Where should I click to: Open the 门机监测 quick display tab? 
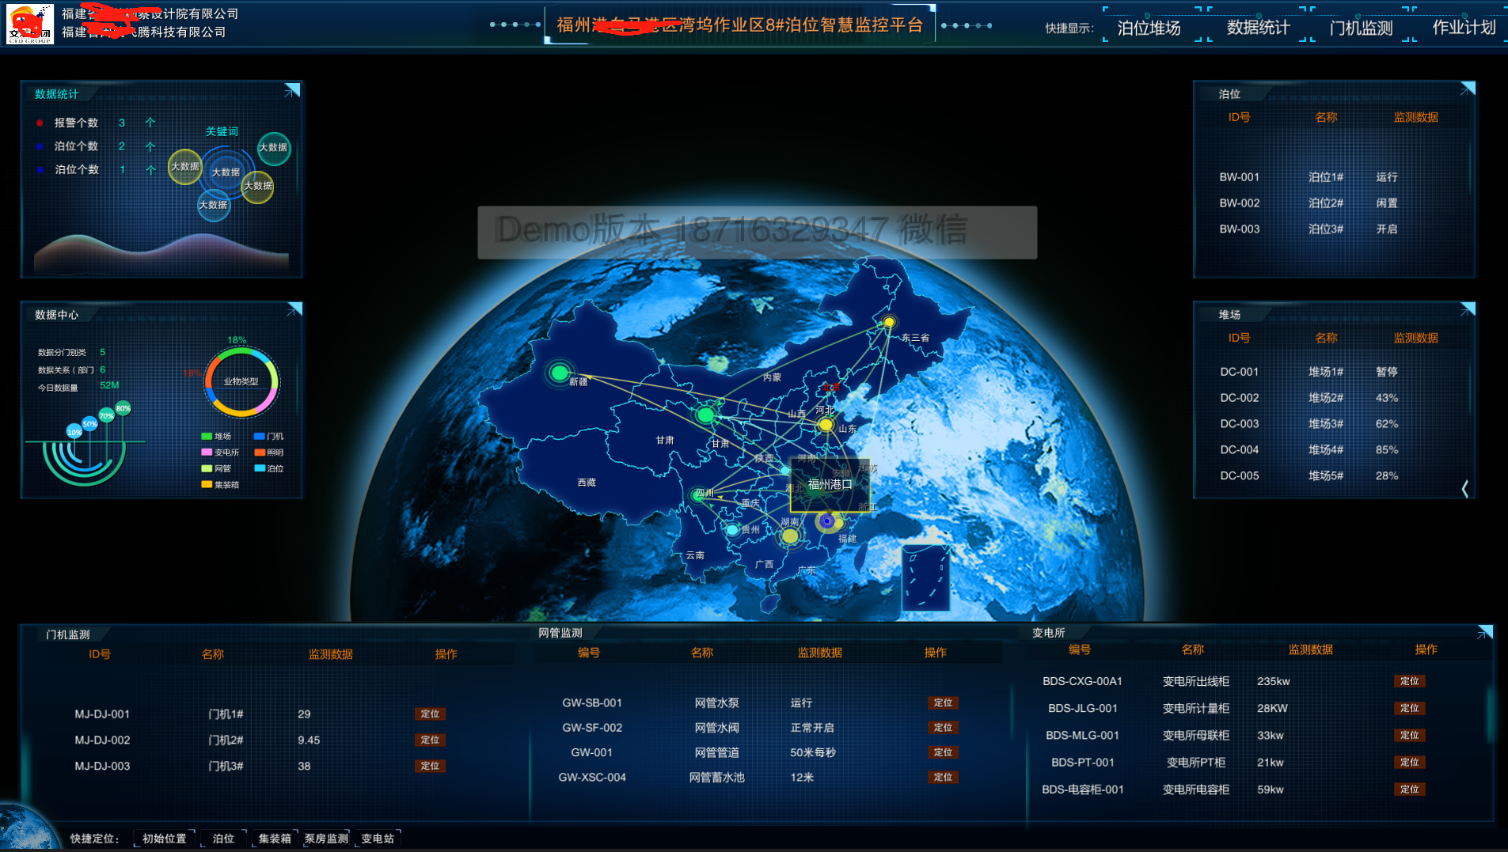point(1361,28)
